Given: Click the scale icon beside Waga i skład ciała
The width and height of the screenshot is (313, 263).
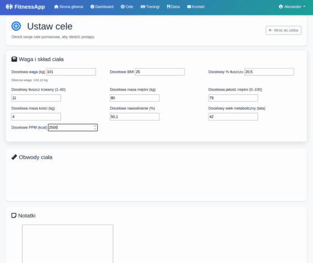Looking at the screenshot, I should point(14,59).
